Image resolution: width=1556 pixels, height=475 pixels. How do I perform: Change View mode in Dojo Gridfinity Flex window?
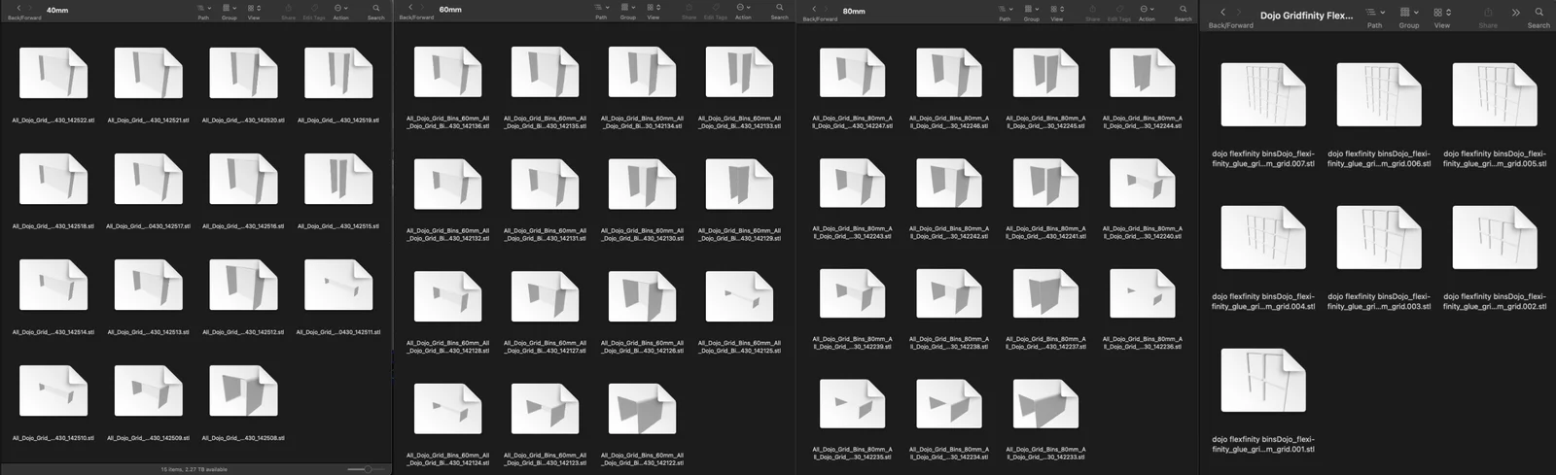[x=1442, y=14]
